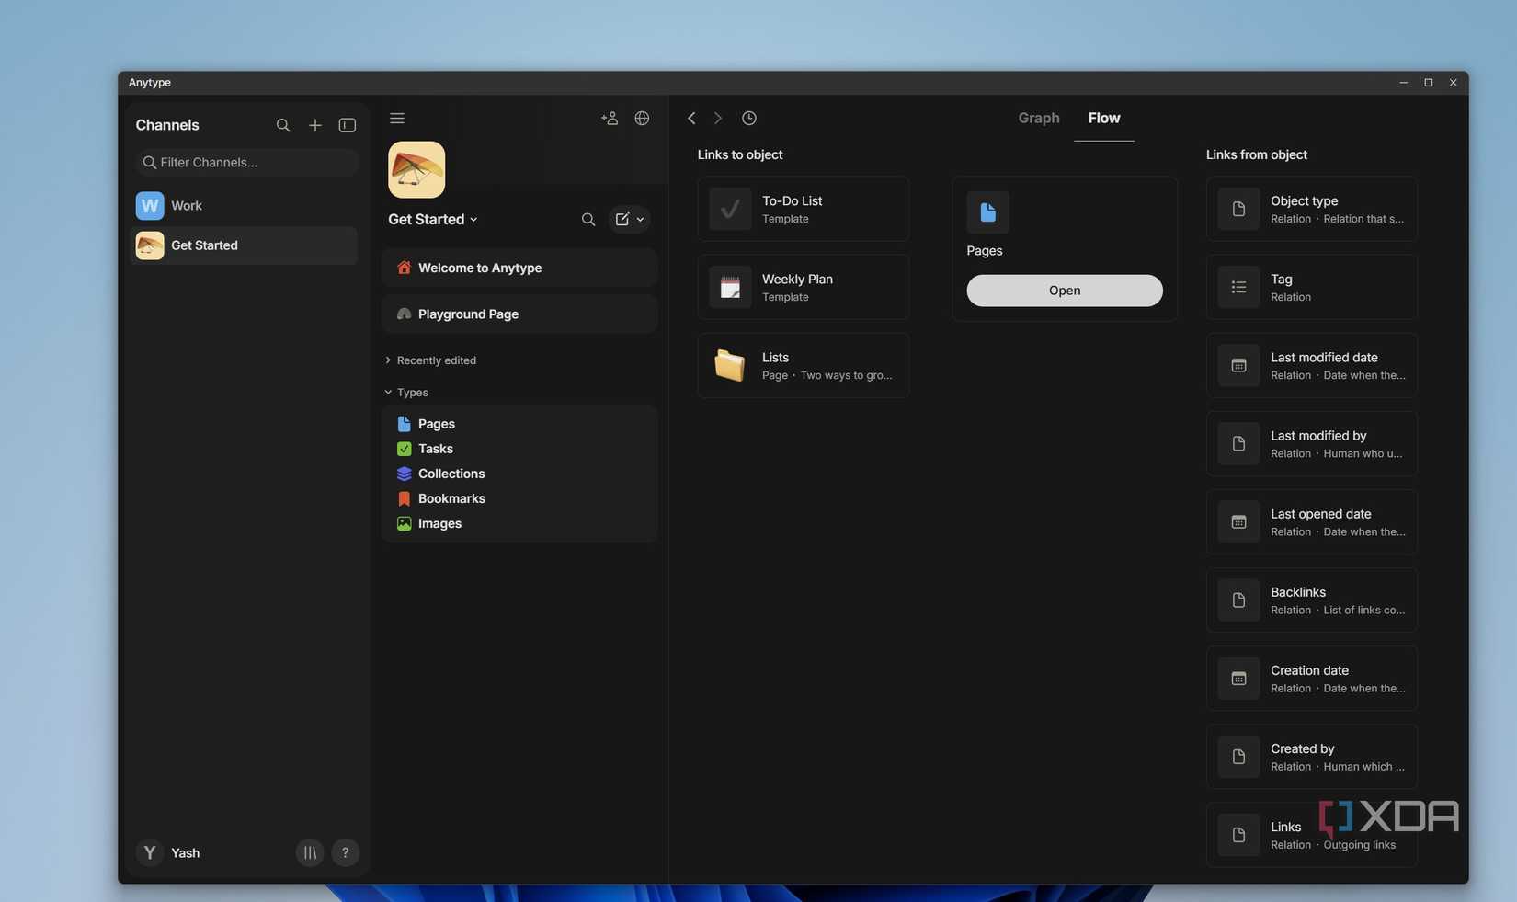Open the Creation date relation card

pos(1312,678)
